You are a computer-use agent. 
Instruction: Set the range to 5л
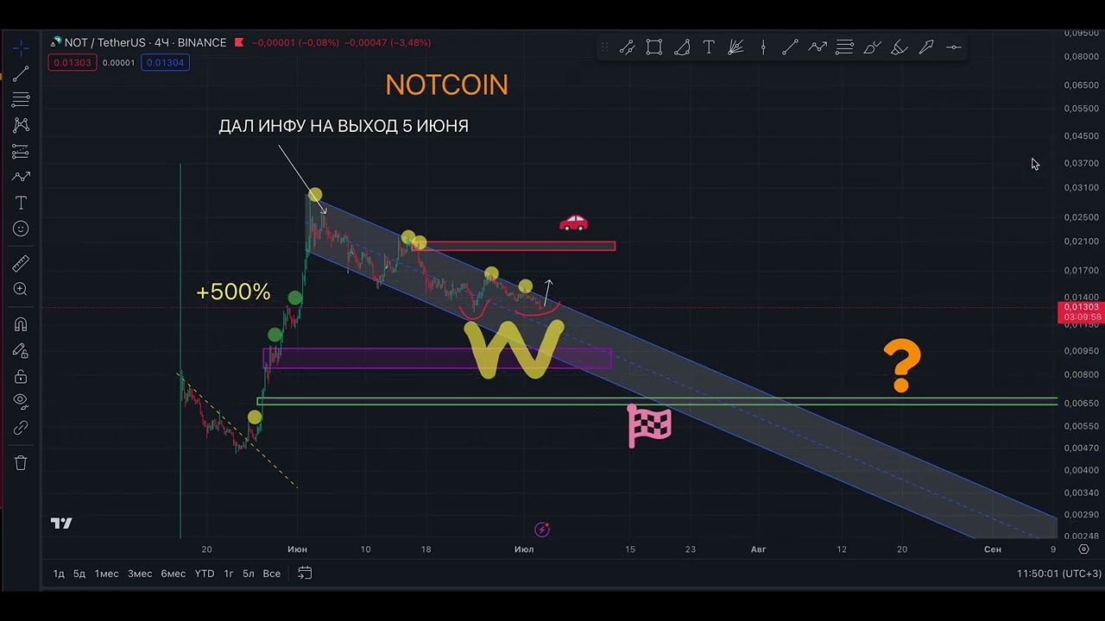tap(249, 574)
